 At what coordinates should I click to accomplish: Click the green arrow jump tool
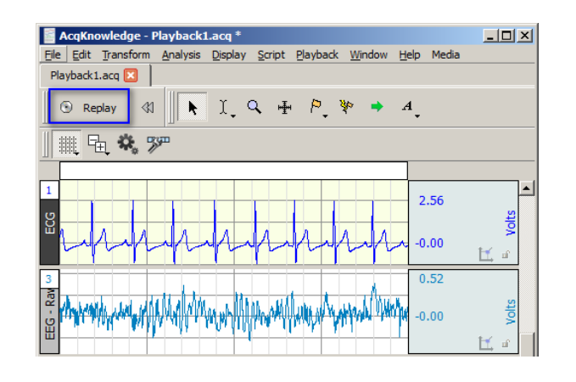pyautogui.click(x=376, y=108)
